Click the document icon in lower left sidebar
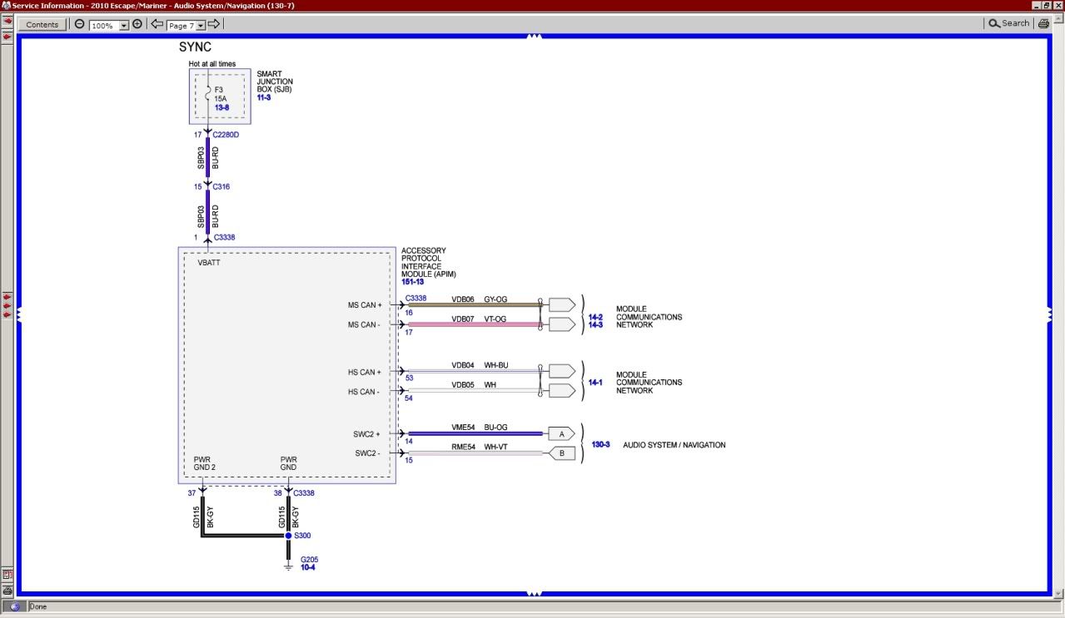The image size is (1065, 618). click(7, 574)
